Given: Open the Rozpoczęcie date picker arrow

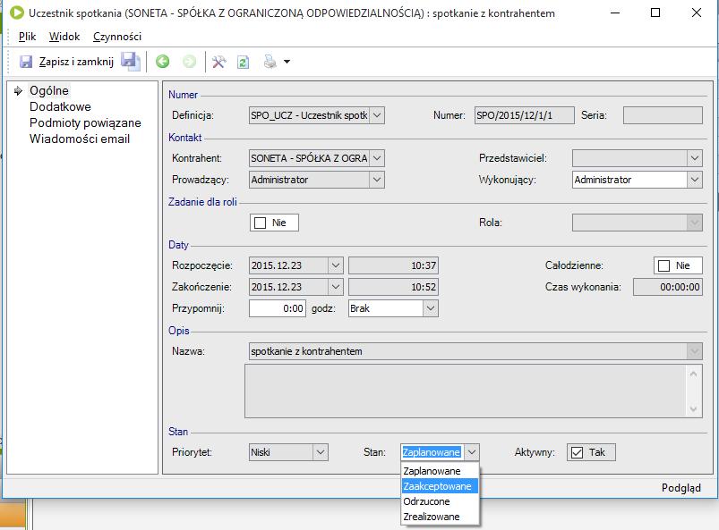Looking at the screenshot, I should coord(336,265).
